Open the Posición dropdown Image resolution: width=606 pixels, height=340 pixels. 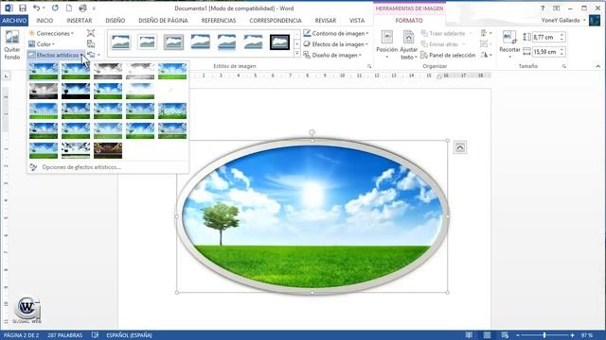coord(386,45)
